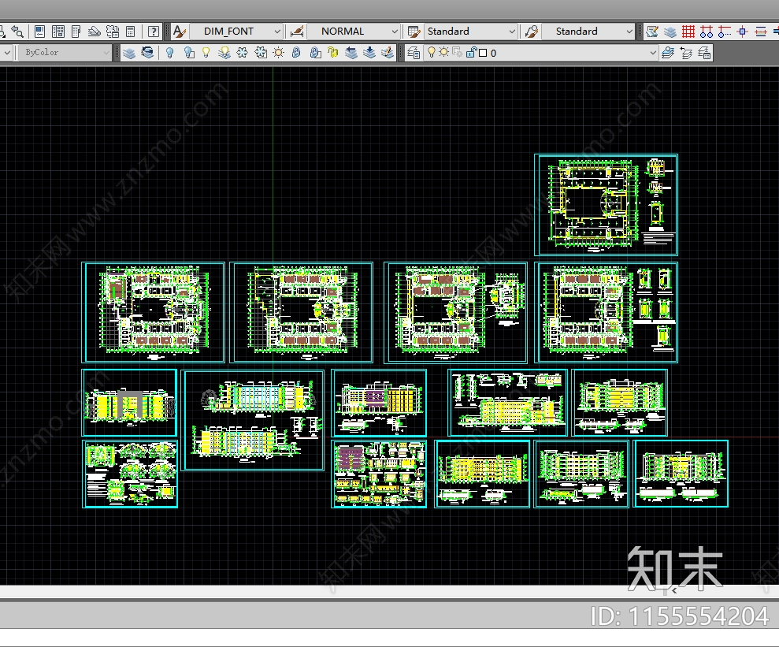Expand the ByColor plot style dropdown
779x647 pixels.
pyautogui.click(x=106, y=52)
